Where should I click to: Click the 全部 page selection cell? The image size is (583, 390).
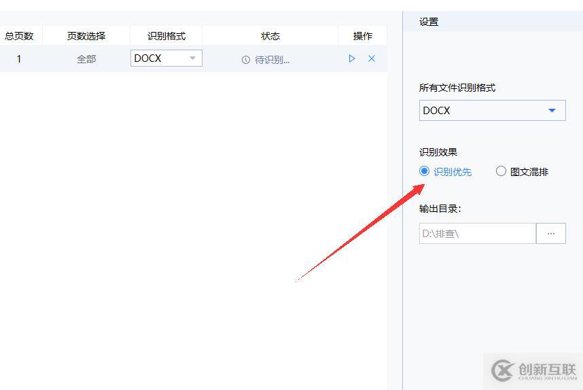click(86, 59)
